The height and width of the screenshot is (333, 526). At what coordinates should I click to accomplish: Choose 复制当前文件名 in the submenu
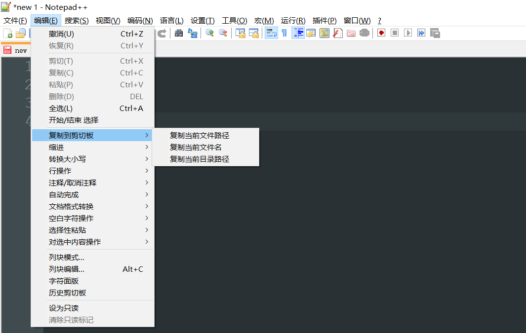tap(205, 147)
